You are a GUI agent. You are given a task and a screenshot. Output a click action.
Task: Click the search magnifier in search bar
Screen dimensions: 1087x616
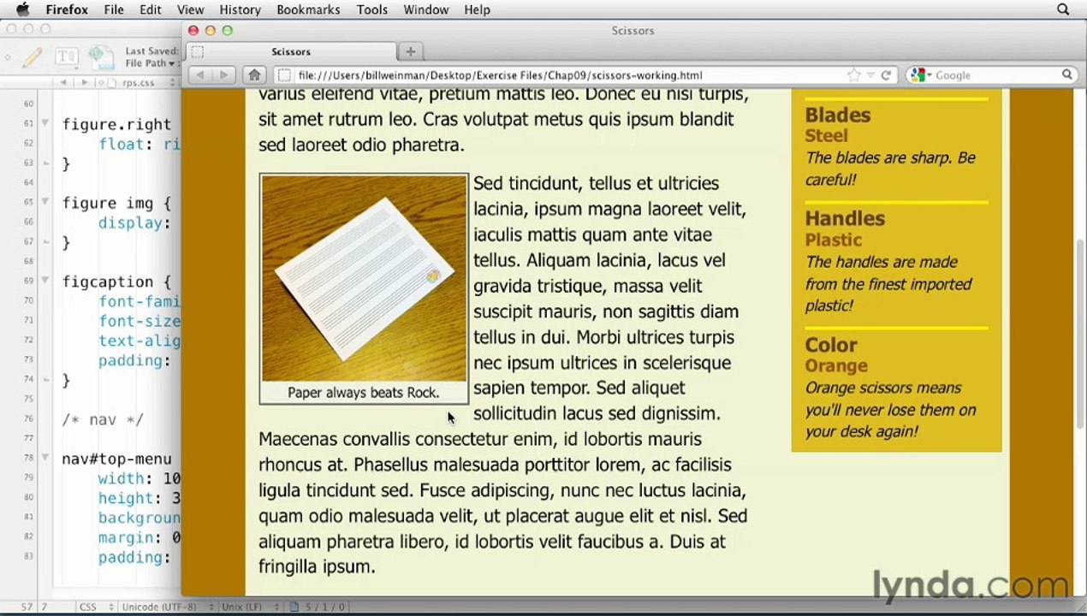[x=1067, y=75]
